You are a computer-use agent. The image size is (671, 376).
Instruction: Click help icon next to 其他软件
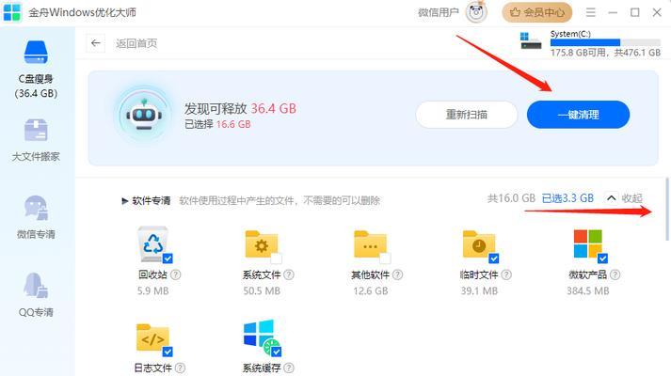[397, 274]
